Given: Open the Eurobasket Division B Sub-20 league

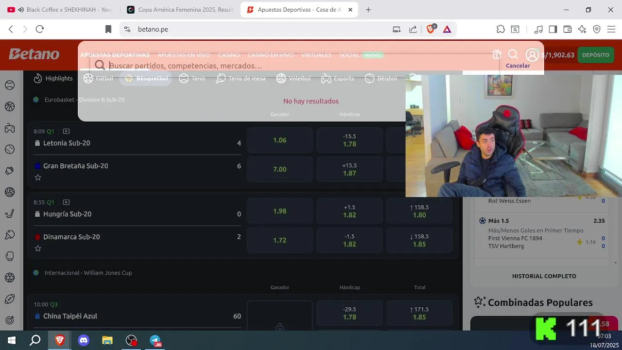Looking at the screenshot, I should coord(84,100).
